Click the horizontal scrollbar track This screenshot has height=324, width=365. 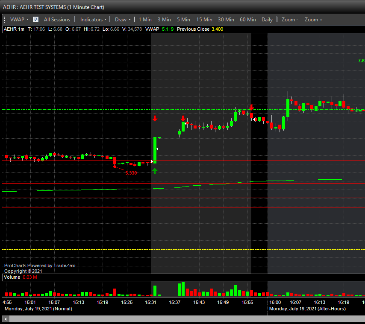tap(187, 319)
